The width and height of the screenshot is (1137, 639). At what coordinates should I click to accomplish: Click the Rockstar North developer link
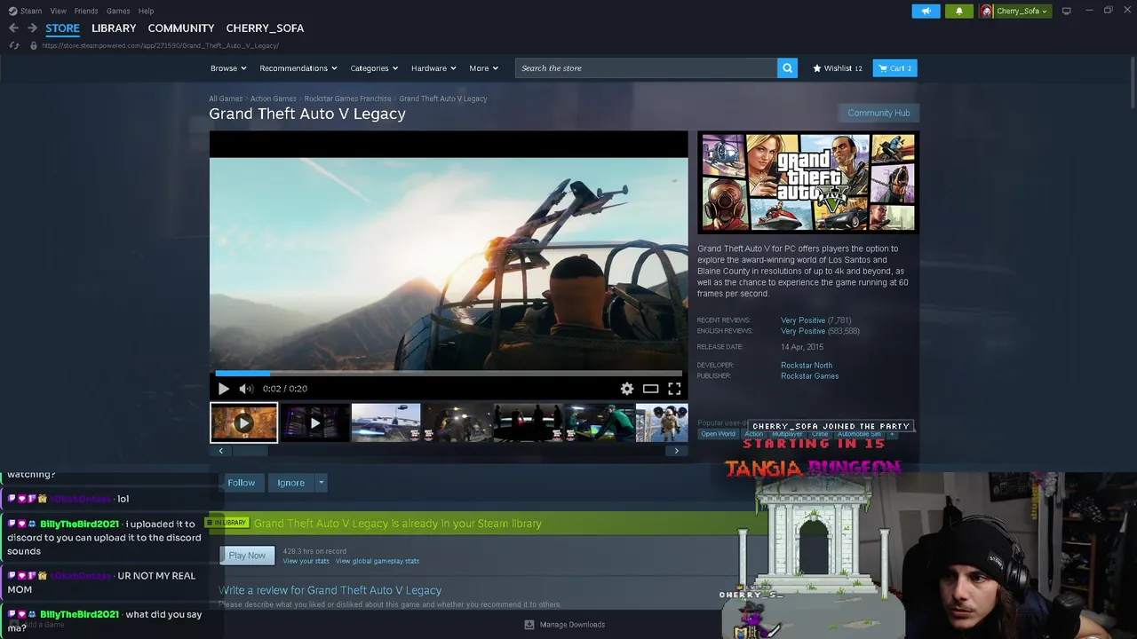click(807, 366)
